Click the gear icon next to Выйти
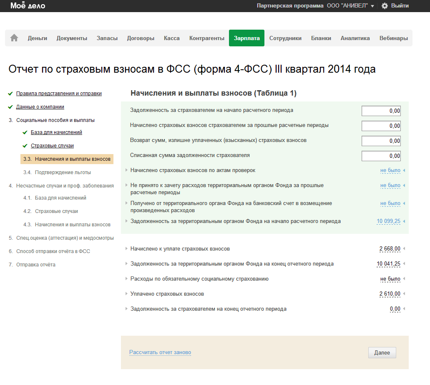 point(385,6)
